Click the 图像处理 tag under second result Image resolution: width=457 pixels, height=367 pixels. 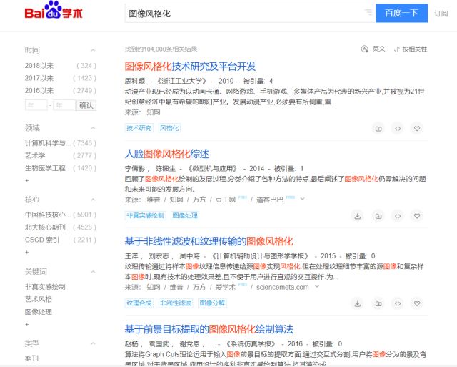185,215
